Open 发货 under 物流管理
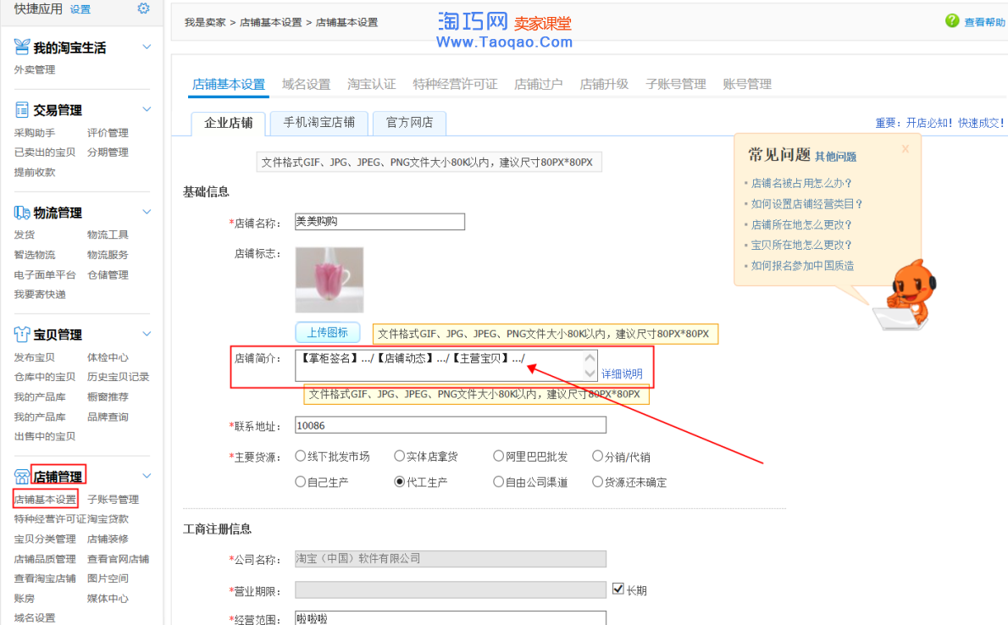This screenshot has width=1008, height=625. click(x=25, y=235)
